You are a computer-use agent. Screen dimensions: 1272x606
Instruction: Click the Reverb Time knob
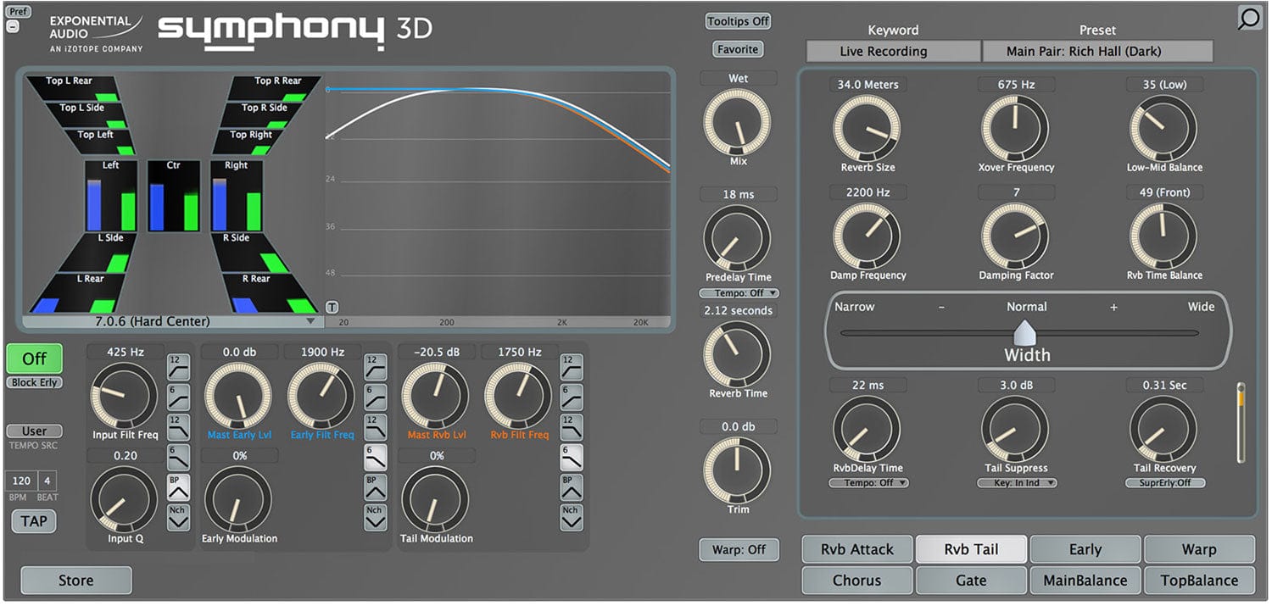point(738,354)
